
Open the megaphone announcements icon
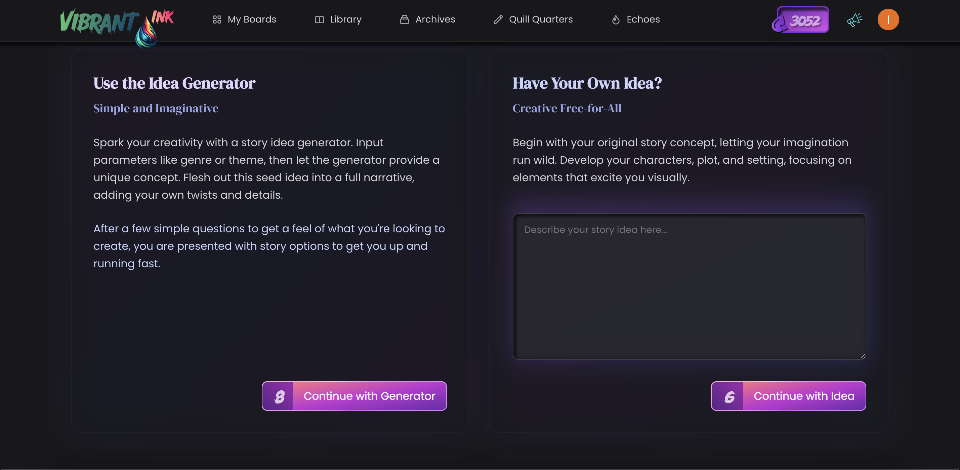pos(854,19)
